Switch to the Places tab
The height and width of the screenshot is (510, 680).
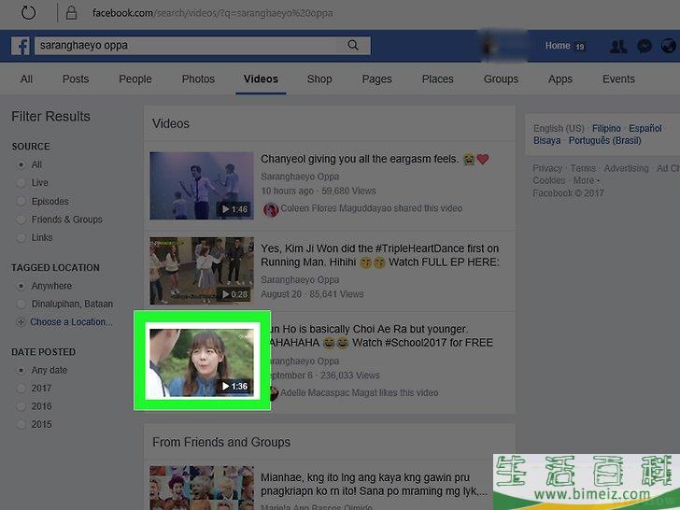click(x=437, y=78)
